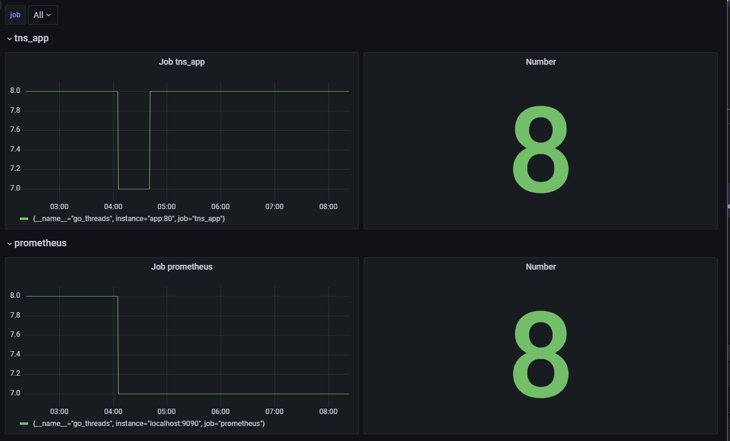Image resolution: width=730 pixels, height=441 pixels.
Task: Click the Number panel title in prometheus row
Action: tap(540, 267)
